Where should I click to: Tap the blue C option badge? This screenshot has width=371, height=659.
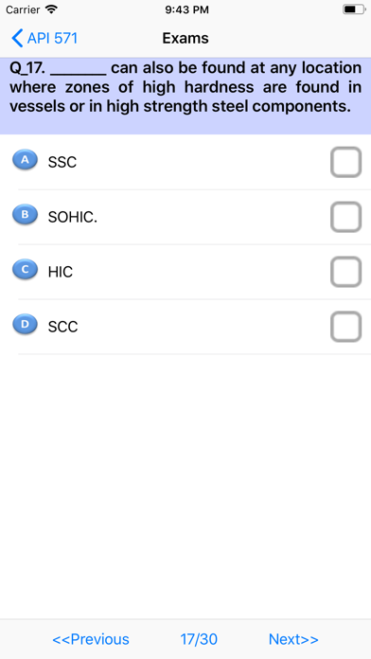[25, 270]
